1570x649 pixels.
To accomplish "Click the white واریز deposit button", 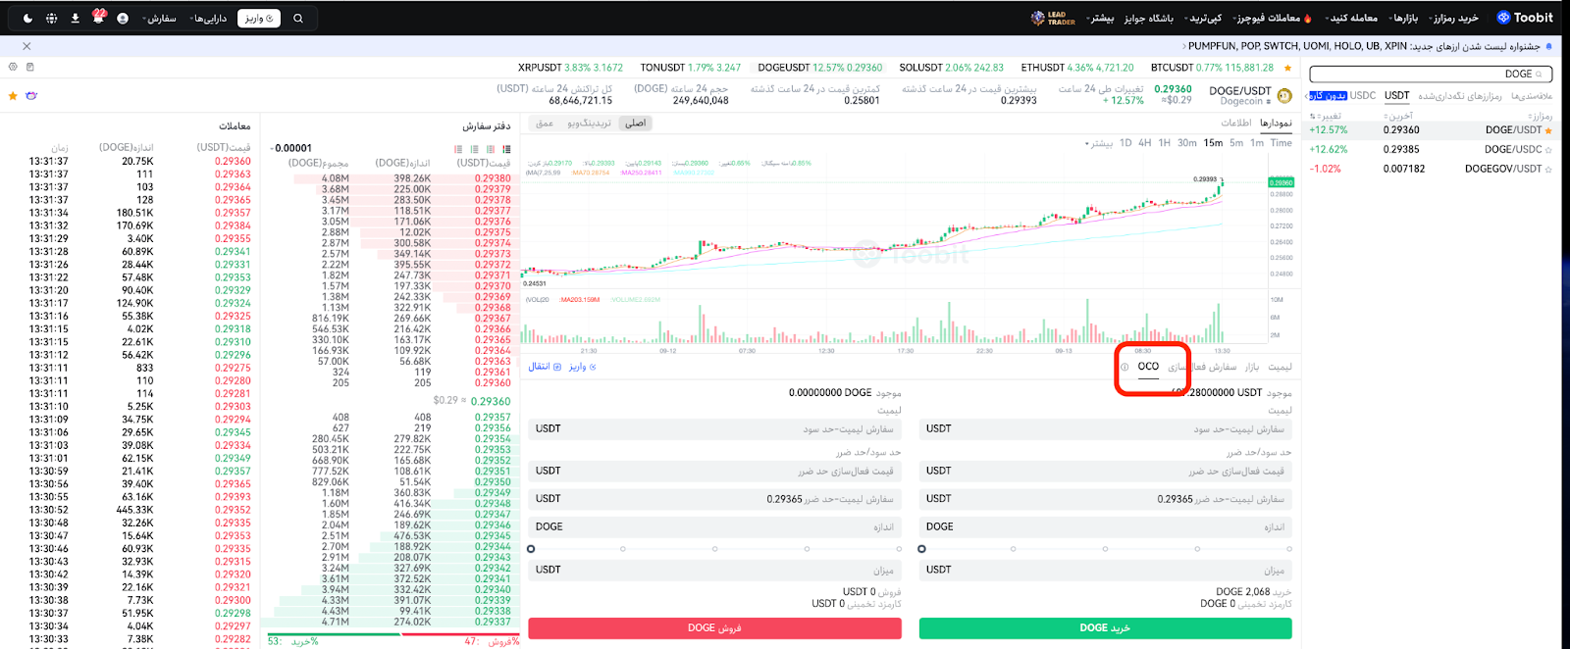I will (259, 18).
